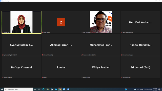The height and width of the screenshot is (91, 162).
Task: Open the Windows Start menu
Action: [x=2, y=89]
